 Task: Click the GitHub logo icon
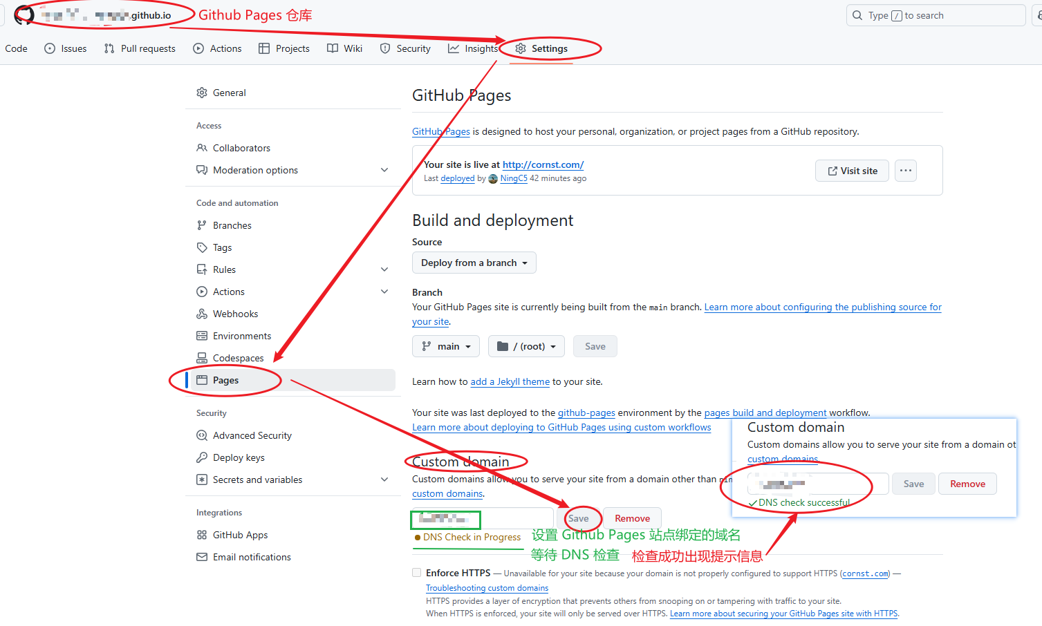pyautogui.click(x=24, y=15)
